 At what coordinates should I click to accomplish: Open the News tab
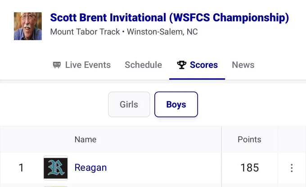(x=243, y=65)
